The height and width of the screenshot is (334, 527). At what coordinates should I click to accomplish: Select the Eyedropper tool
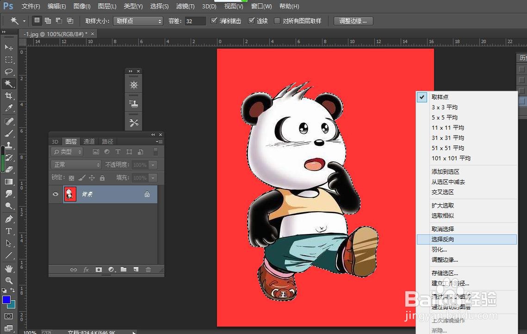[x=9, y=108]
